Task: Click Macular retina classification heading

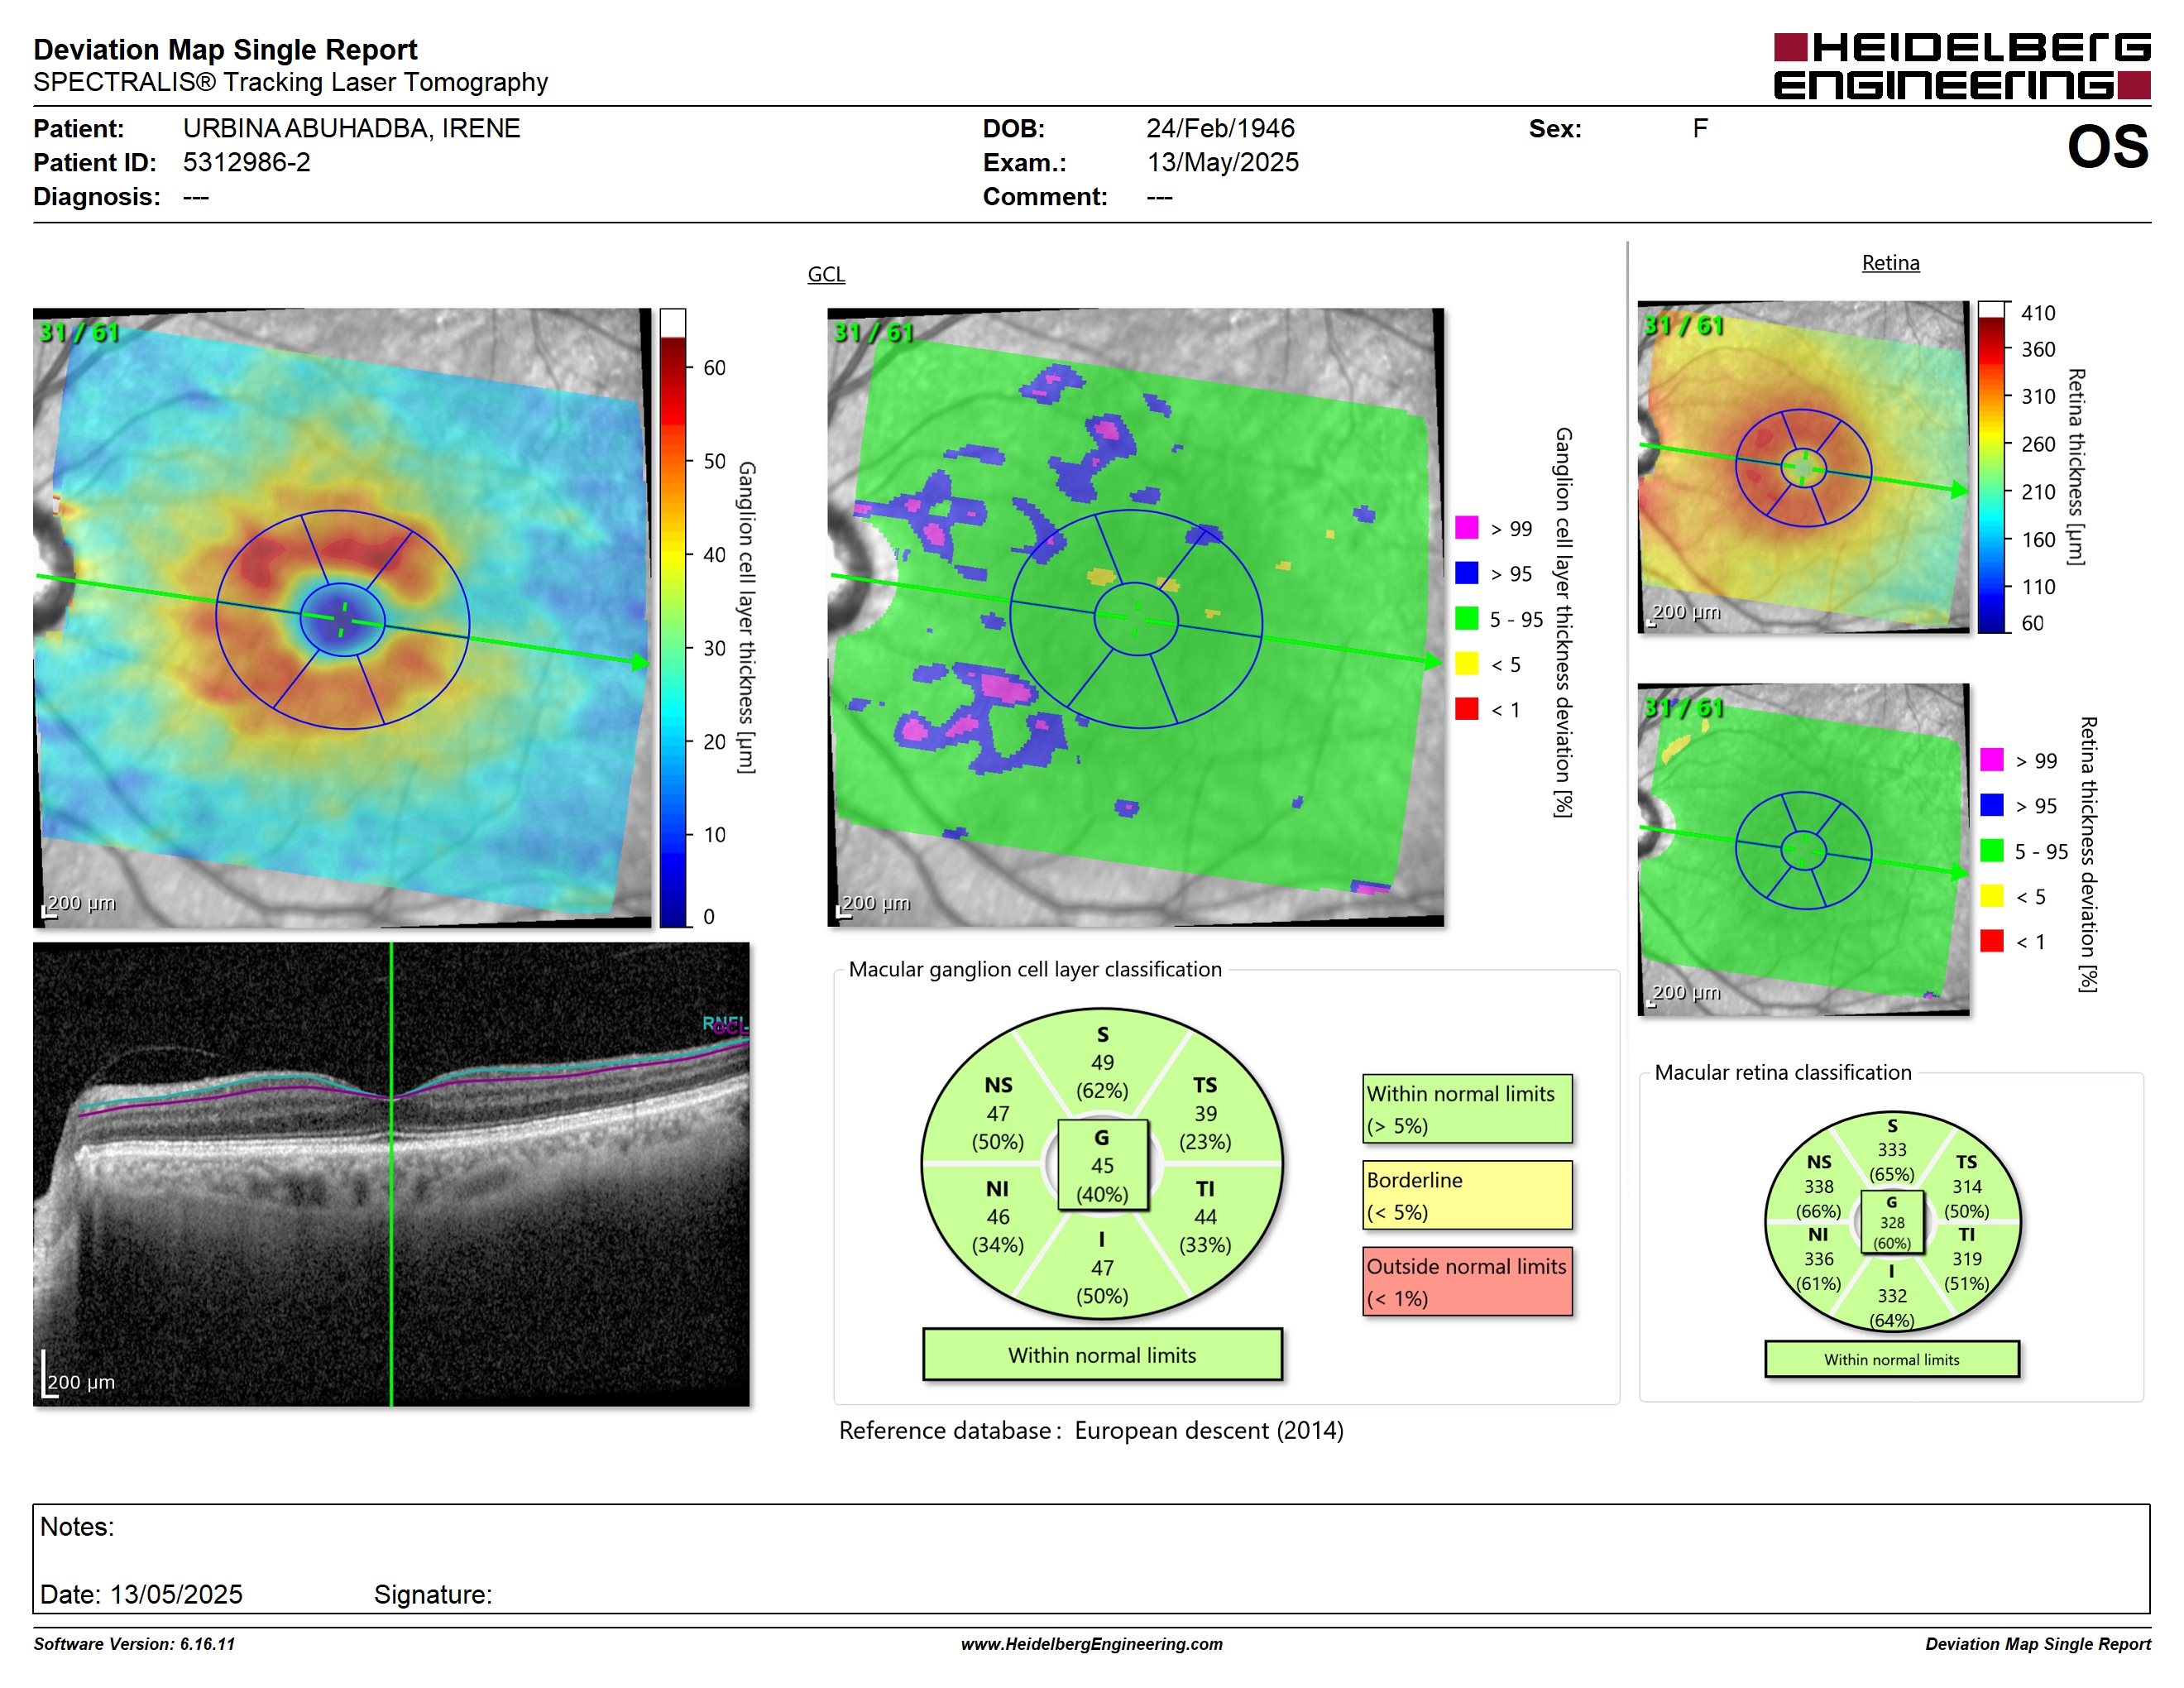Action: (1782, 1072)
